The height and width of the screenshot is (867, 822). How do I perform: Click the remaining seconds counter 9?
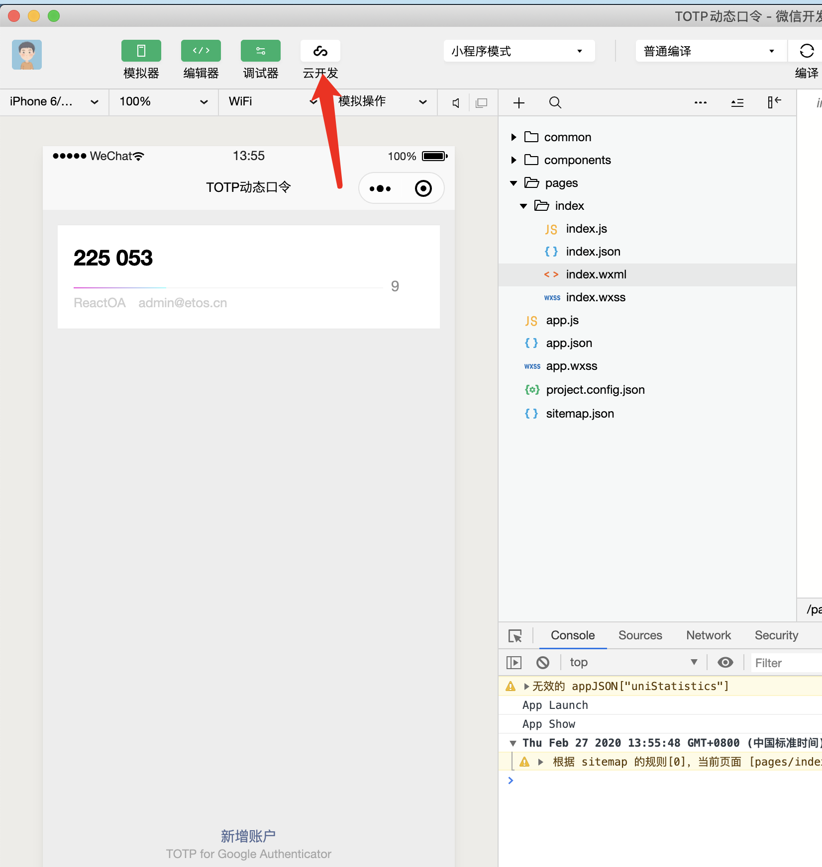coord(395,286)
